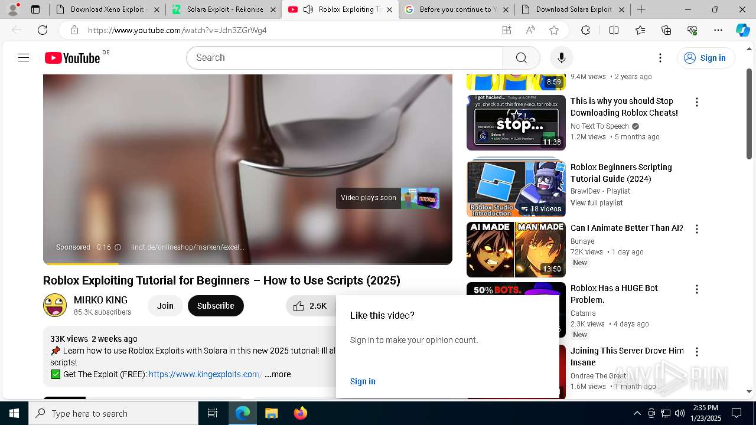Click the YouTube search input field
The height and width of the screenshot is (425, 756).
click(x=344, y=58)
